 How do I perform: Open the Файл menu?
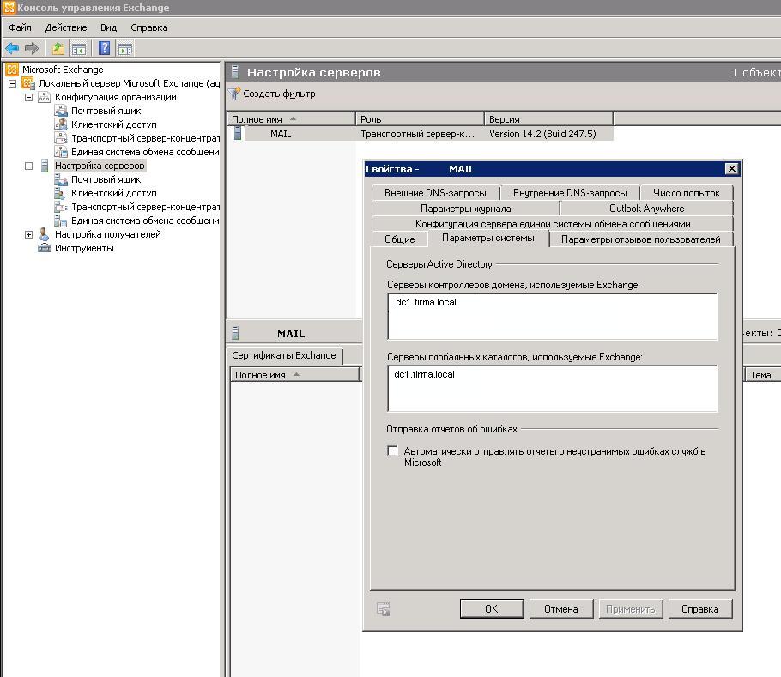pos(20,27)
